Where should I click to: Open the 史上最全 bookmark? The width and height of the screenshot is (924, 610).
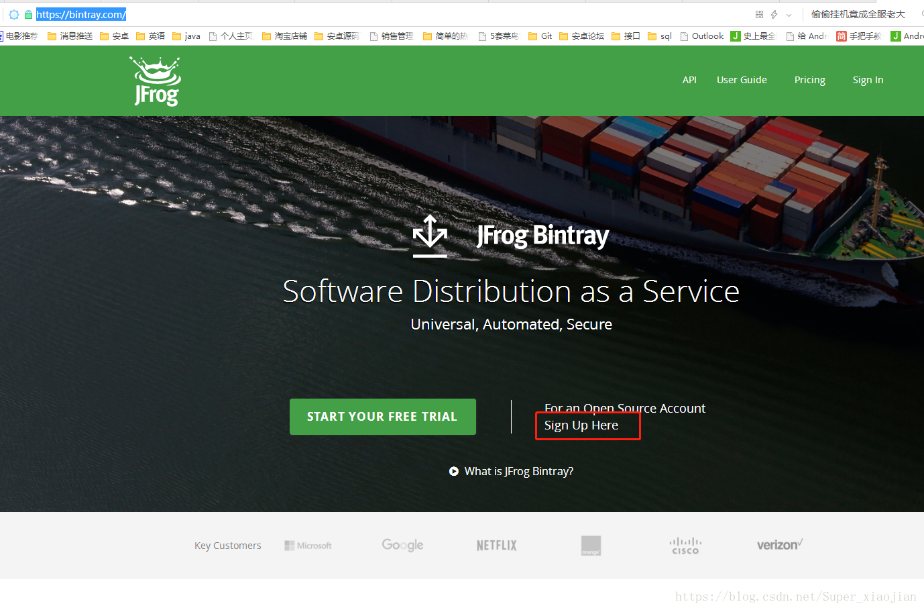pos(753,36)
